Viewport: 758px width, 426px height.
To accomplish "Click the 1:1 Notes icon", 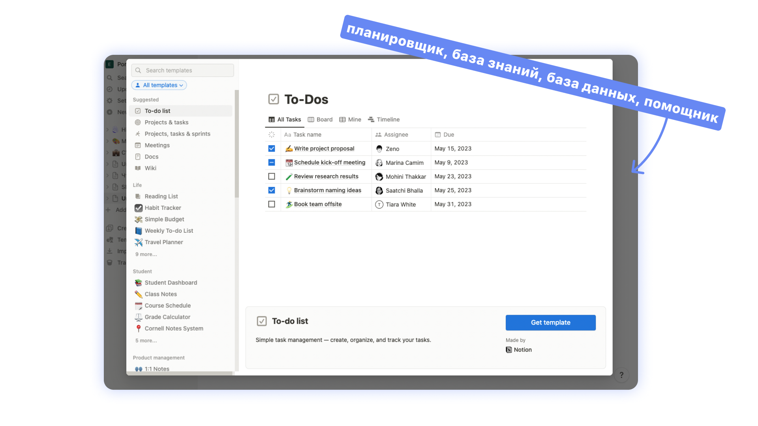I will [x=138, y=369].
